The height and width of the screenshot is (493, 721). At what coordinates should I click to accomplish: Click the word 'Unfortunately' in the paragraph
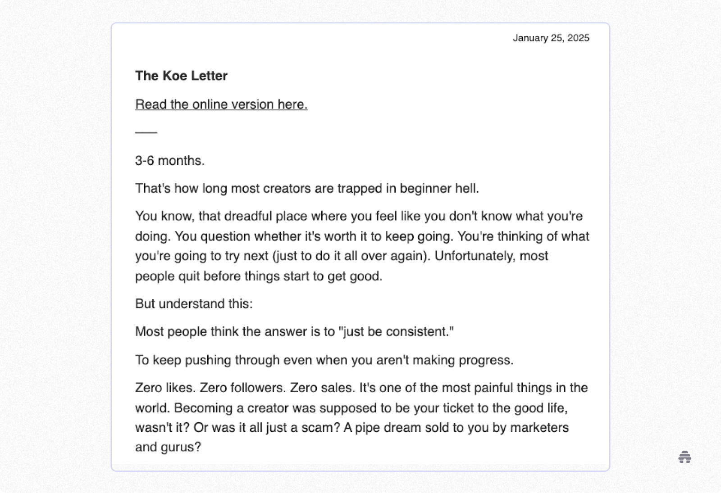[x=475, y=256]
